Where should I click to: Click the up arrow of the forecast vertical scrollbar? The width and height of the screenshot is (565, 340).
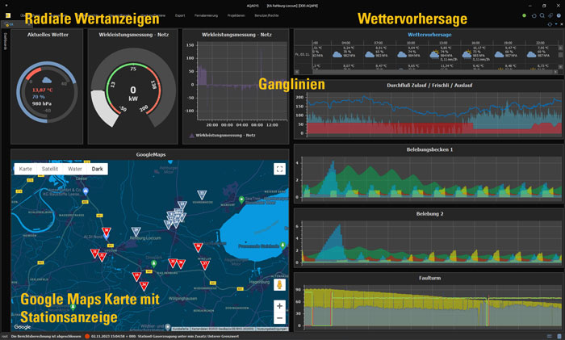point(560,48)
